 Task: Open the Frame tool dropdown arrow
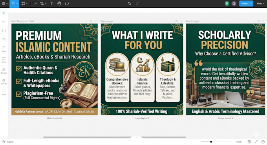(27, 4)
